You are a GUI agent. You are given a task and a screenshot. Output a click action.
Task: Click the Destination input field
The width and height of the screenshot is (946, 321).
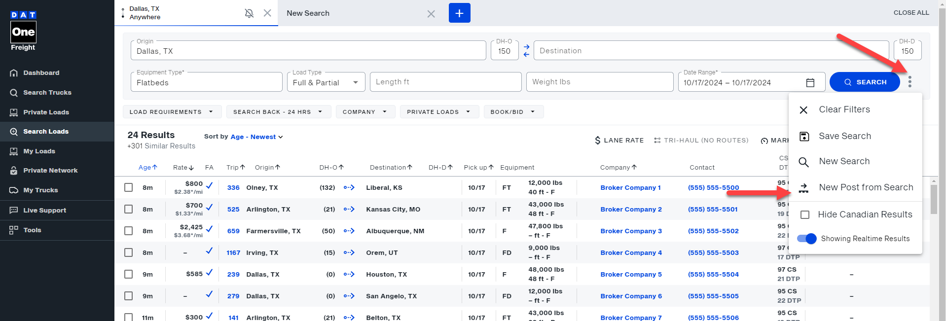(712, 51)
